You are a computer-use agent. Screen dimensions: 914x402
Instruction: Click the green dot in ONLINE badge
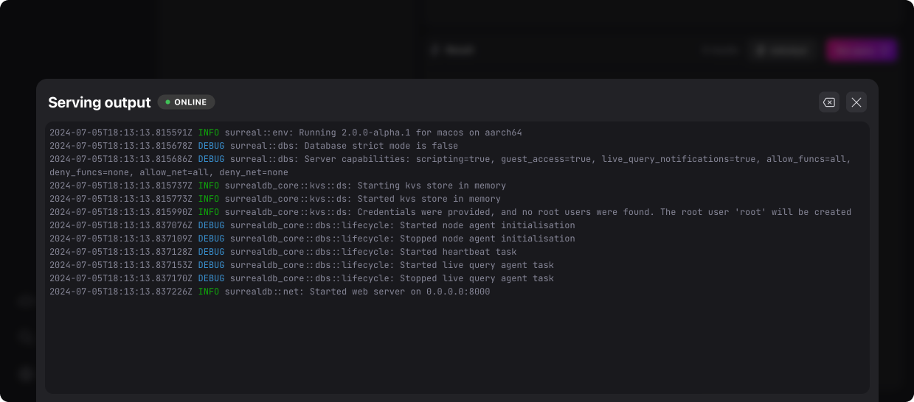point(167,102)
